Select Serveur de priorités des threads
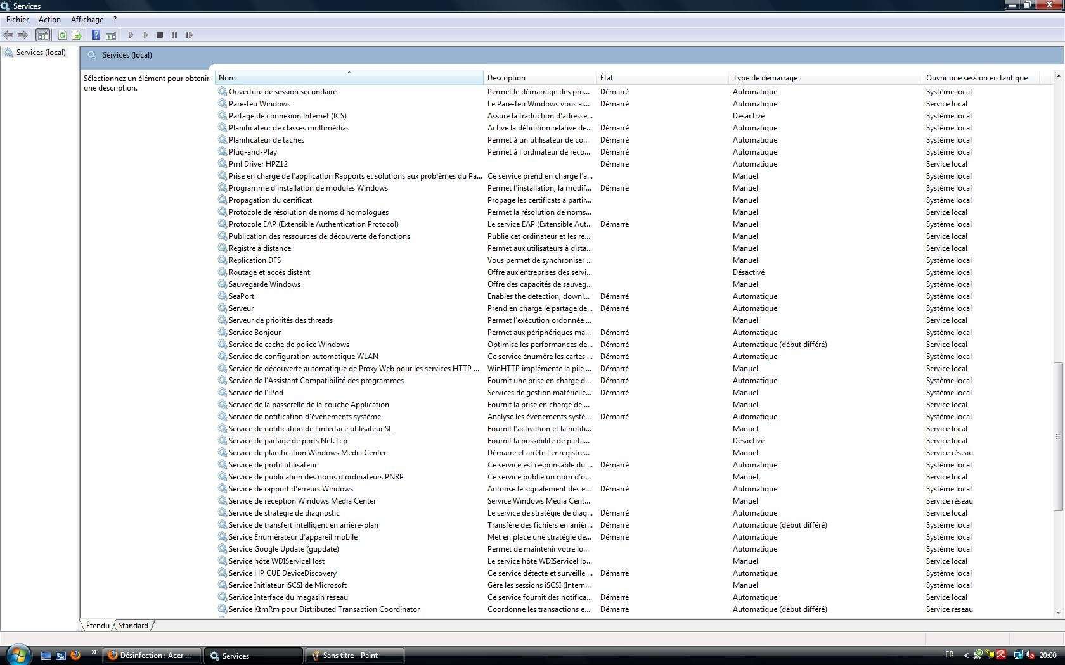The image size is (1065, 665). [280, 320]
